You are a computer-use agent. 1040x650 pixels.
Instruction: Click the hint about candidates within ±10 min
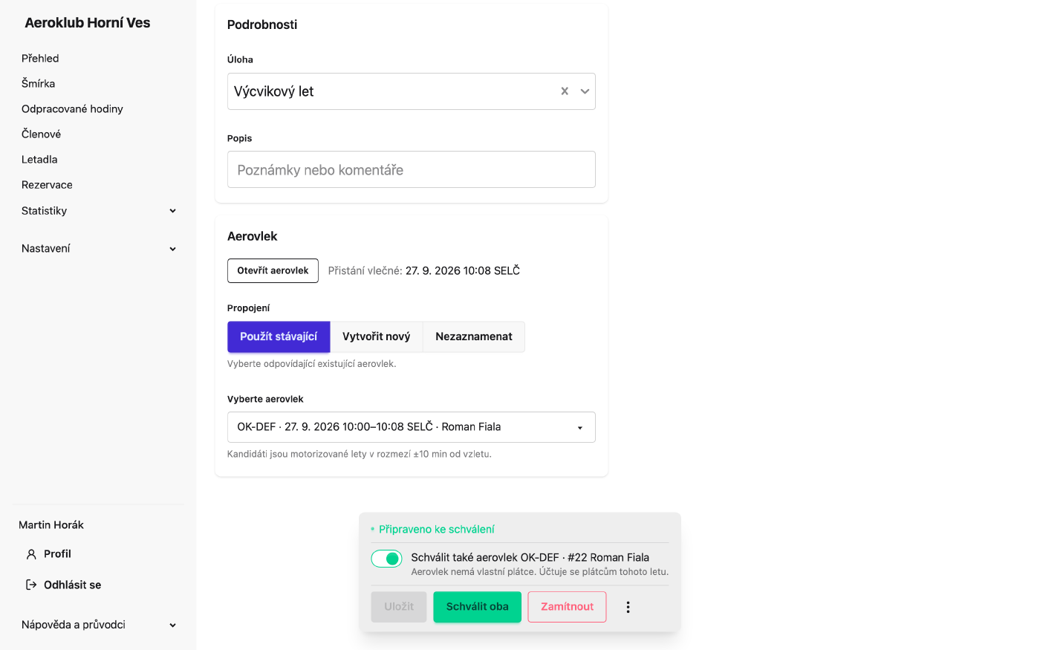[x=360, y=454]
